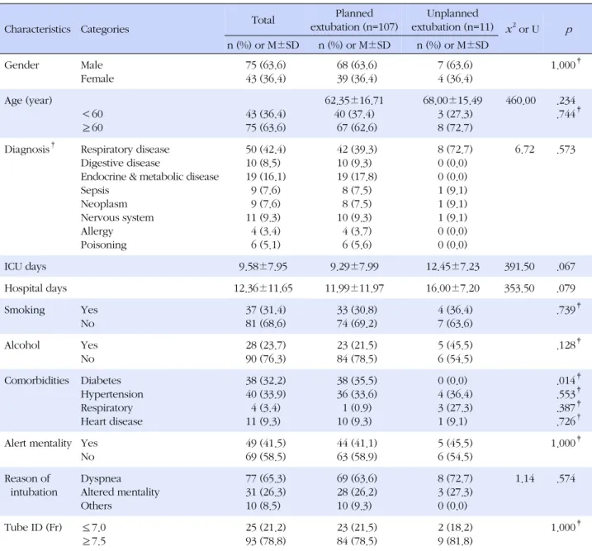Select the 'Diabetes' category
The width and height of the screenshot is (592, 551).
pyautogui.click(x=101, y=381)
